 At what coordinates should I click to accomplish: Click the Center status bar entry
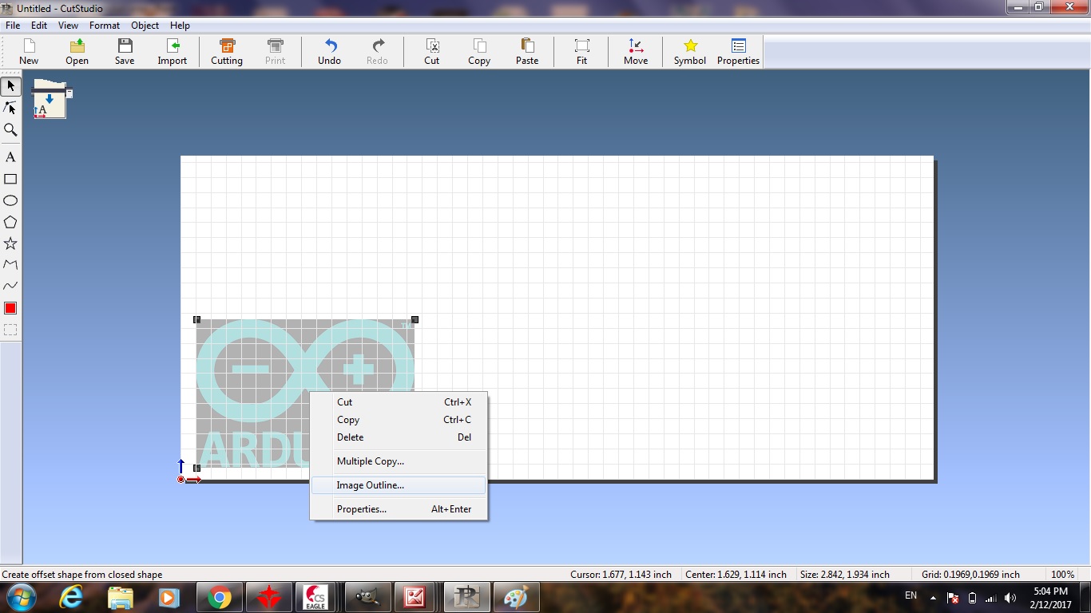736,575
